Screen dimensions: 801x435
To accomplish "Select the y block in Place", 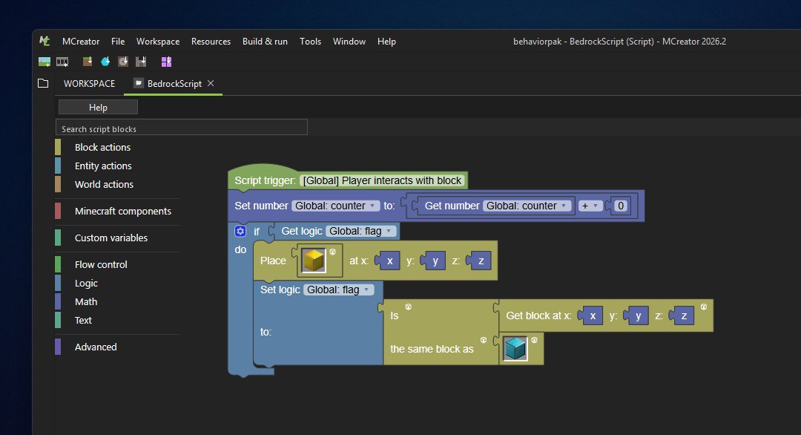I will tap(435, 261).
